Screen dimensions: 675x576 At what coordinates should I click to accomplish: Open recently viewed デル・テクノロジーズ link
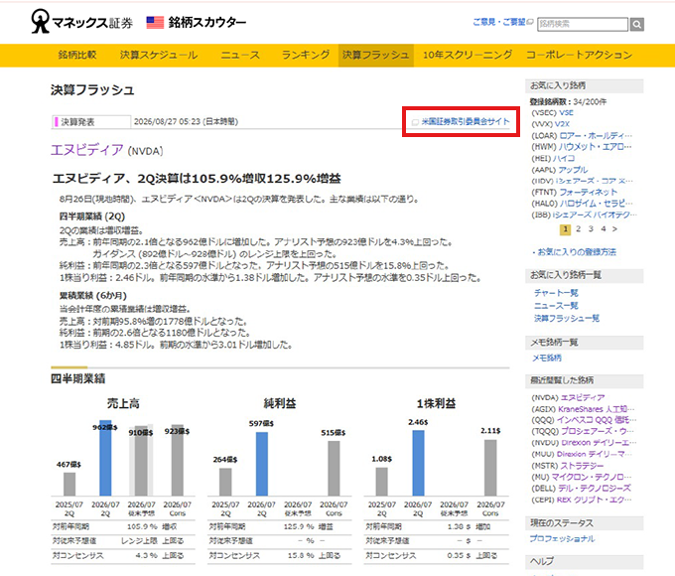coord(595,489)
